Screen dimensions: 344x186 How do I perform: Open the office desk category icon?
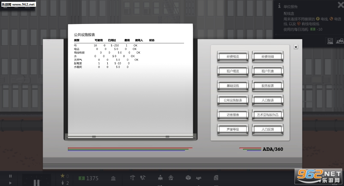click(x=160, y=178)
